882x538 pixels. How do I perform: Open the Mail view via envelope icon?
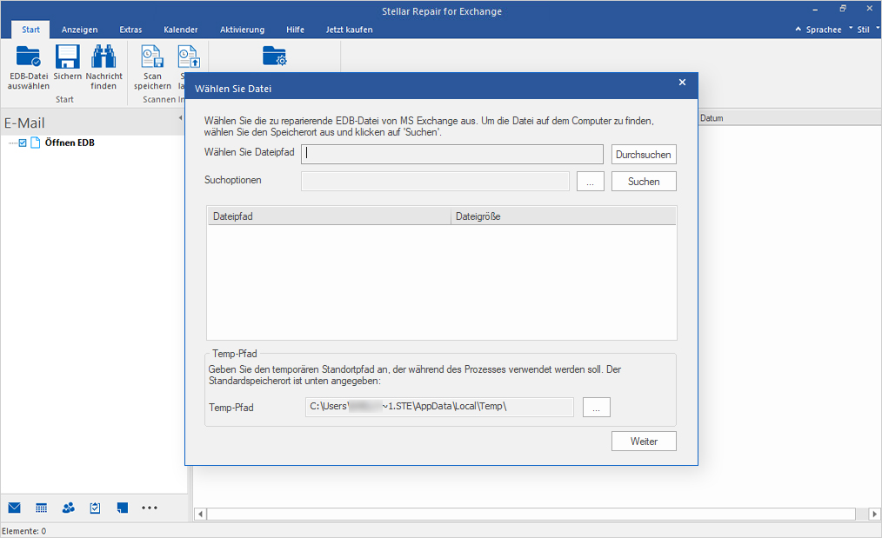pos(14,508)
